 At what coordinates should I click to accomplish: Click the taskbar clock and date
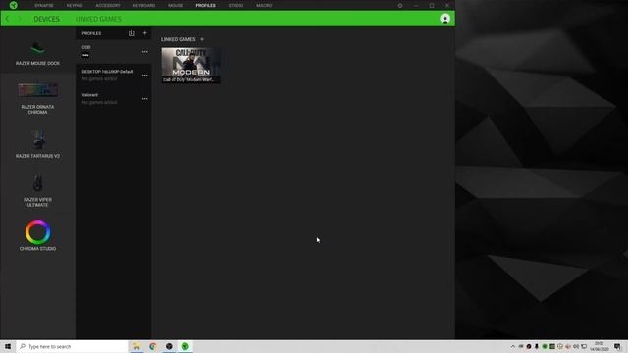(600, 346)
